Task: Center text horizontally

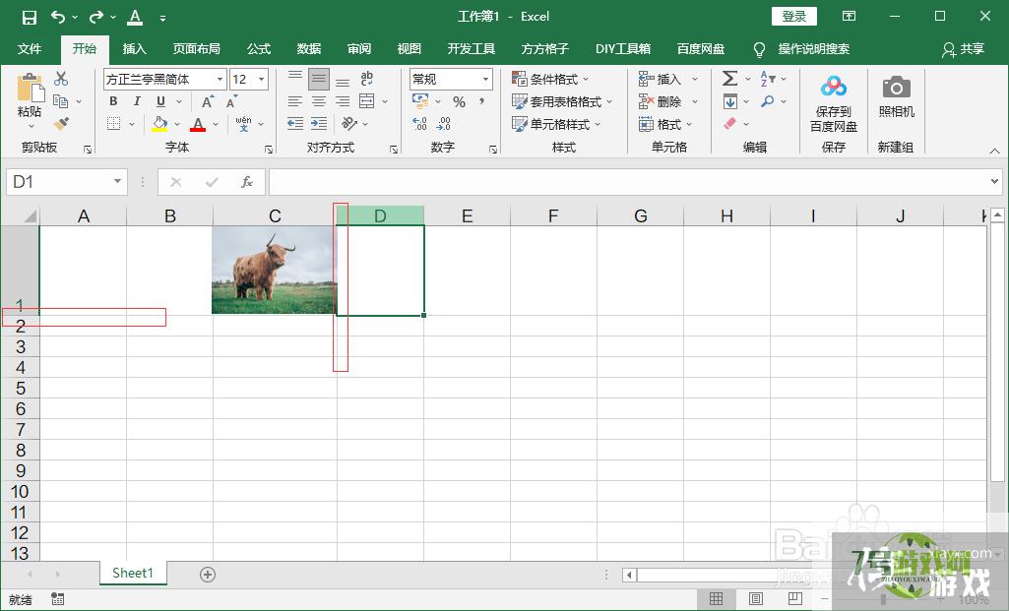Action: coord(319,101)
